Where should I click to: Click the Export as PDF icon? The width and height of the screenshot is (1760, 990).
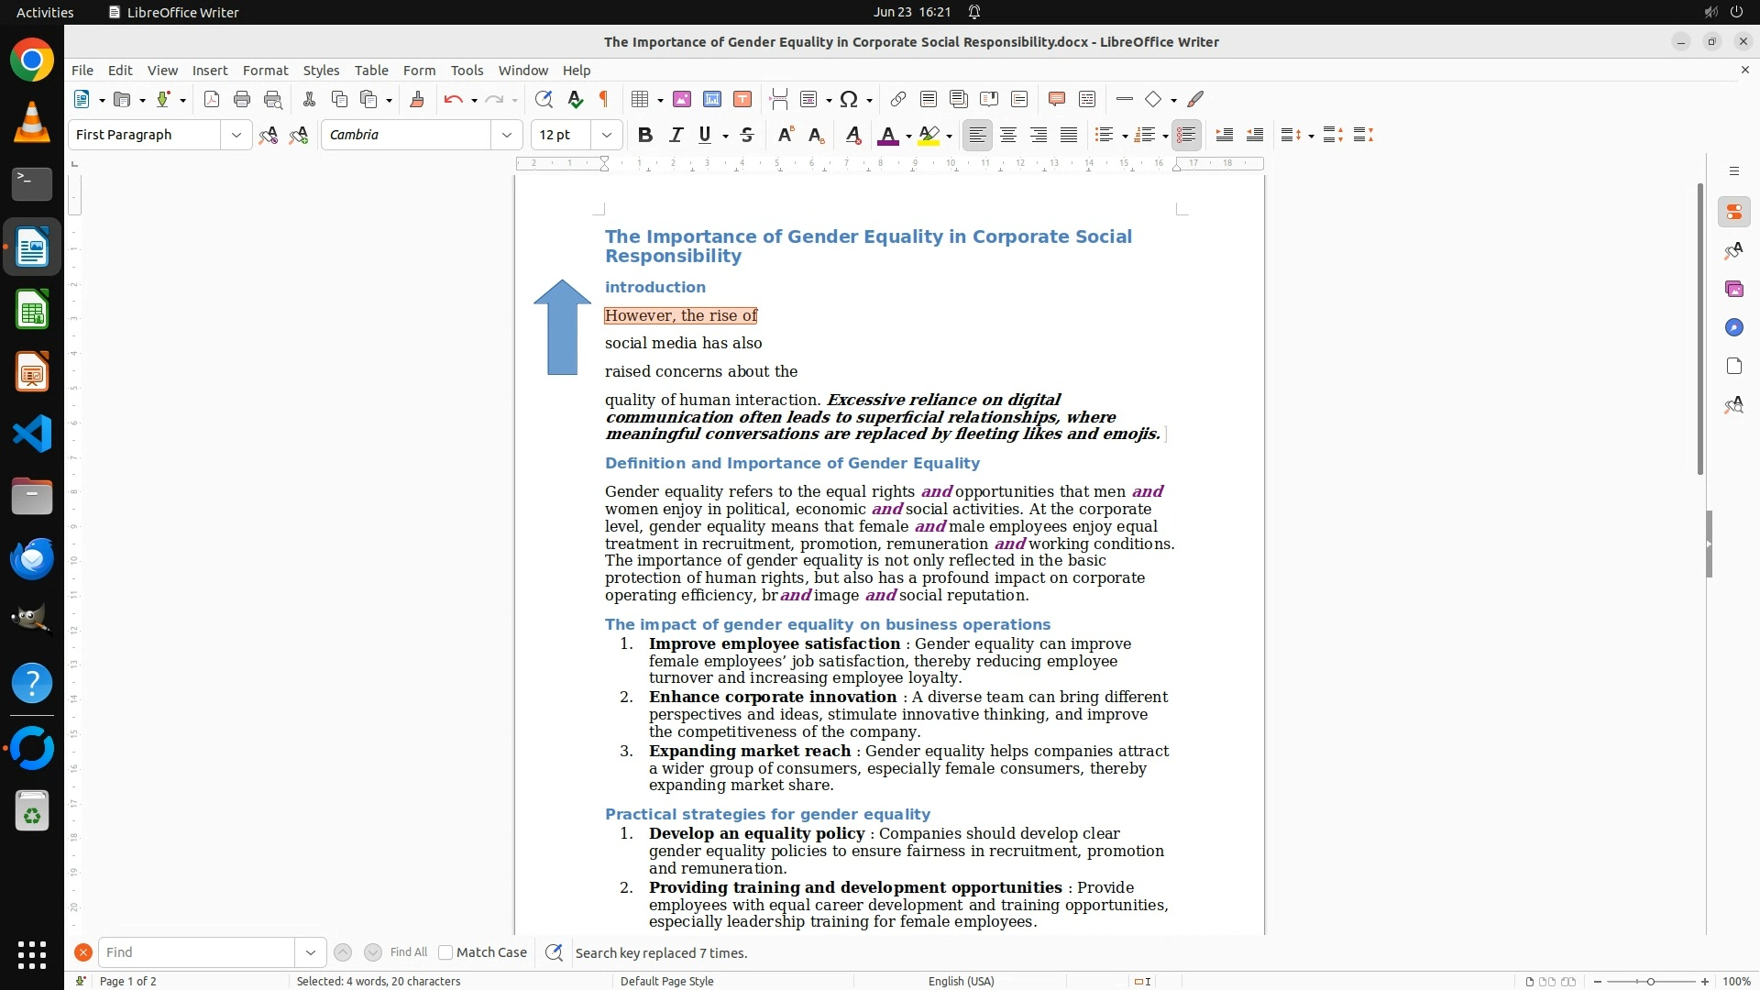click(x=212, y=99)
